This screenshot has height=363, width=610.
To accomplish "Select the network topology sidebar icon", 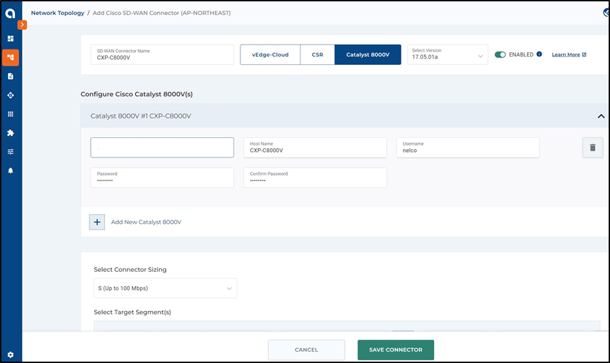I will pyautogui.click(x=11, y=57).
